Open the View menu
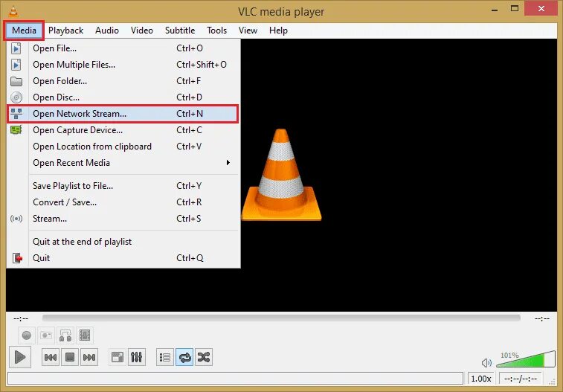563x392 pixels. pos(248,30)
